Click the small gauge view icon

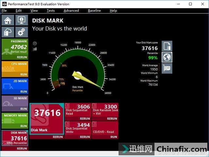35,43
